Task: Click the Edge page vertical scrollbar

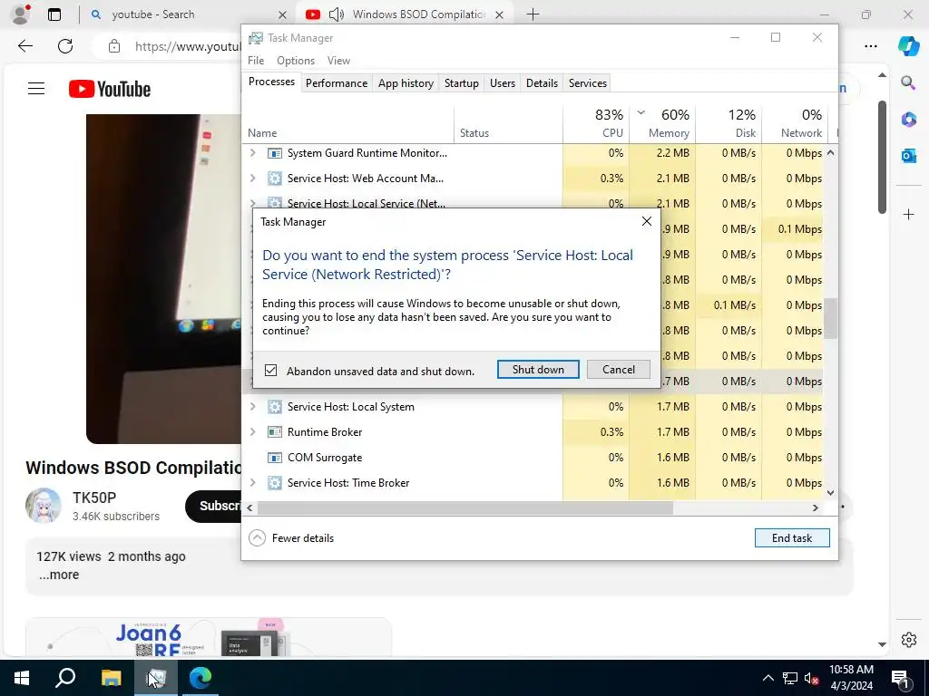Action: pyautogui.click(x=882, y=158)
